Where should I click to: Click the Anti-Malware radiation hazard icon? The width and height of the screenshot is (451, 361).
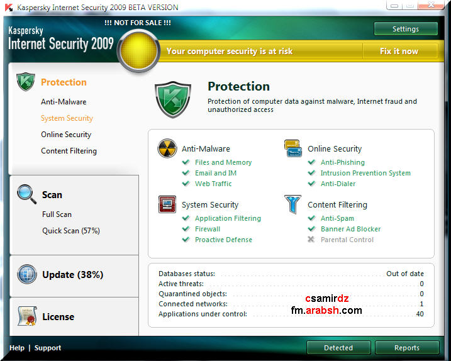point(167,148)
